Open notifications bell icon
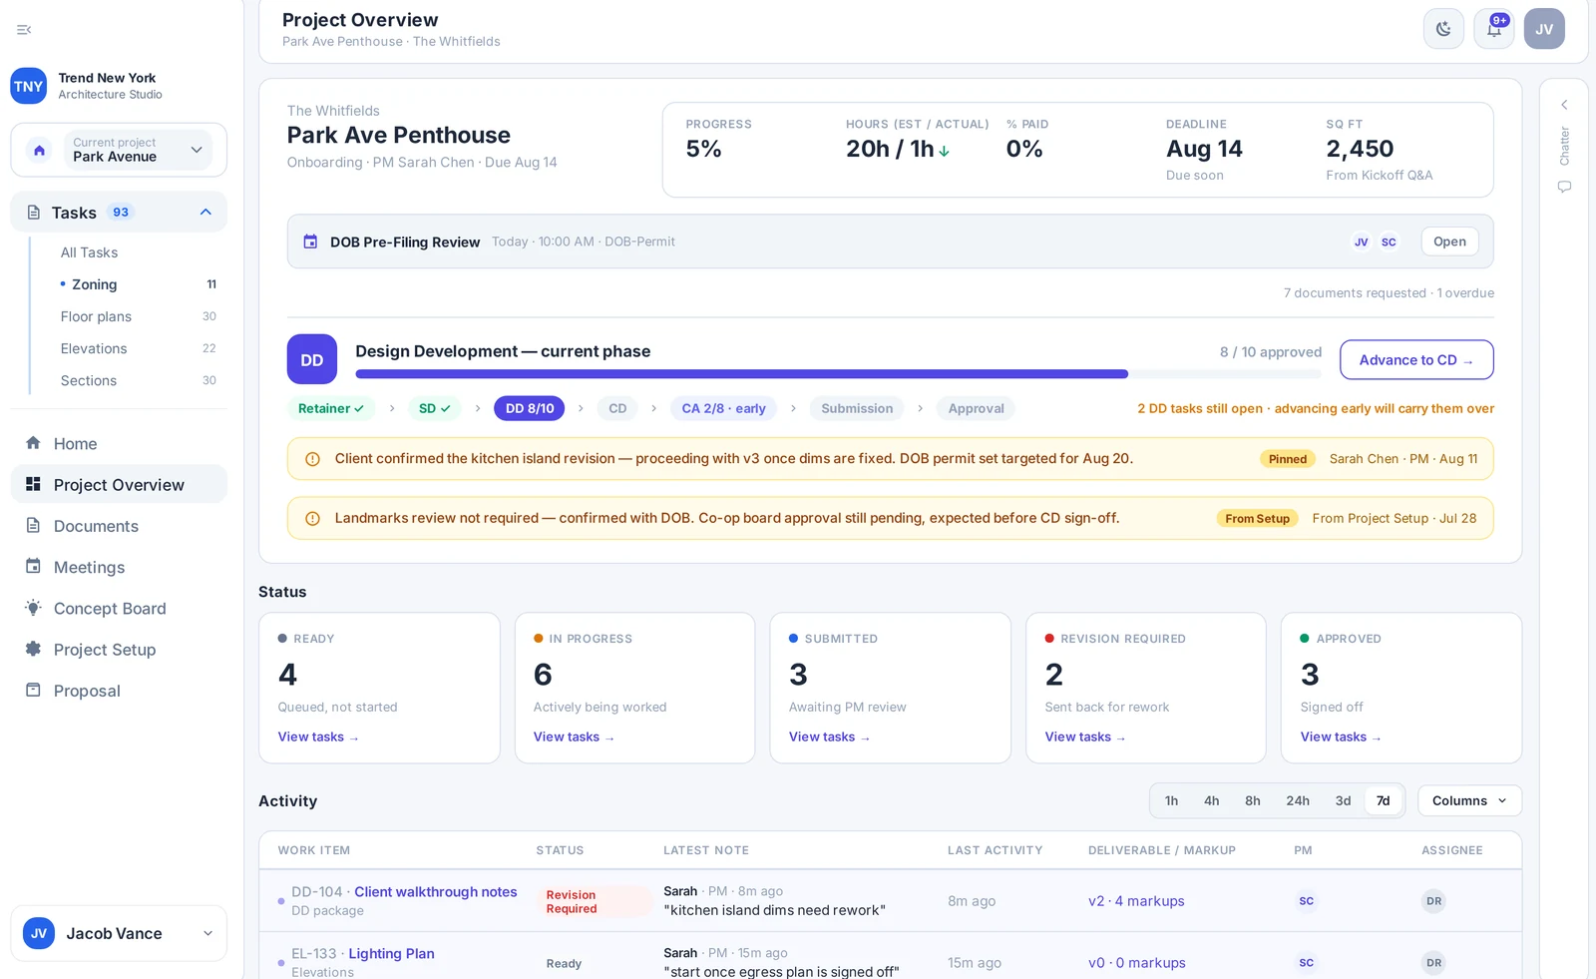 [x=1494, y=29]
